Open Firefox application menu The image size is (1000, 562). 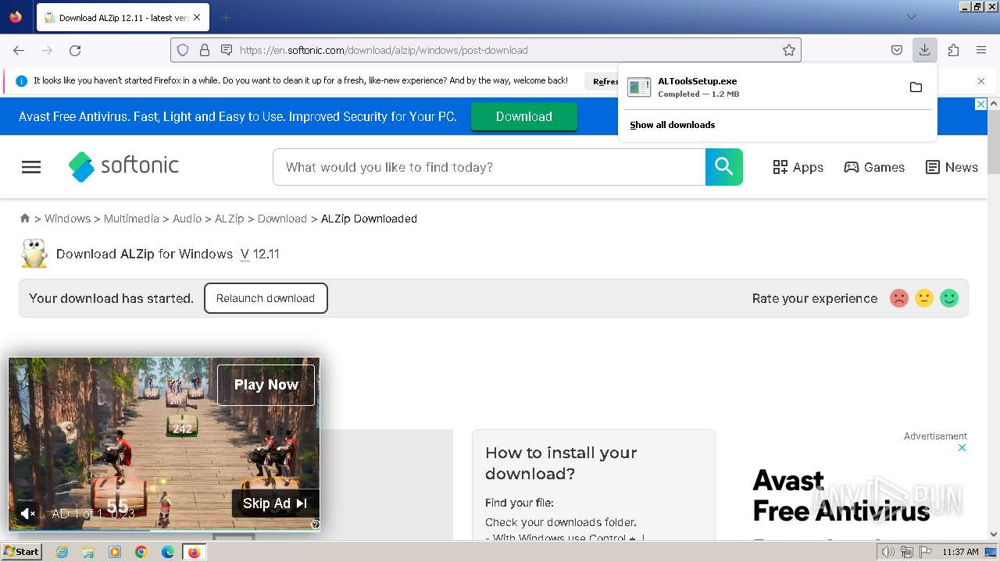coord(981,50)
